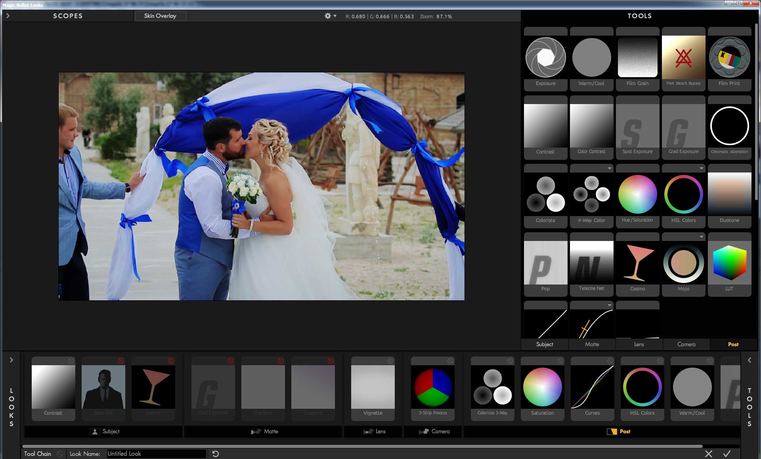Disable the Cosmo effect in chain
The height and width of the screenshot is (459, 761).
pos(171,361)
